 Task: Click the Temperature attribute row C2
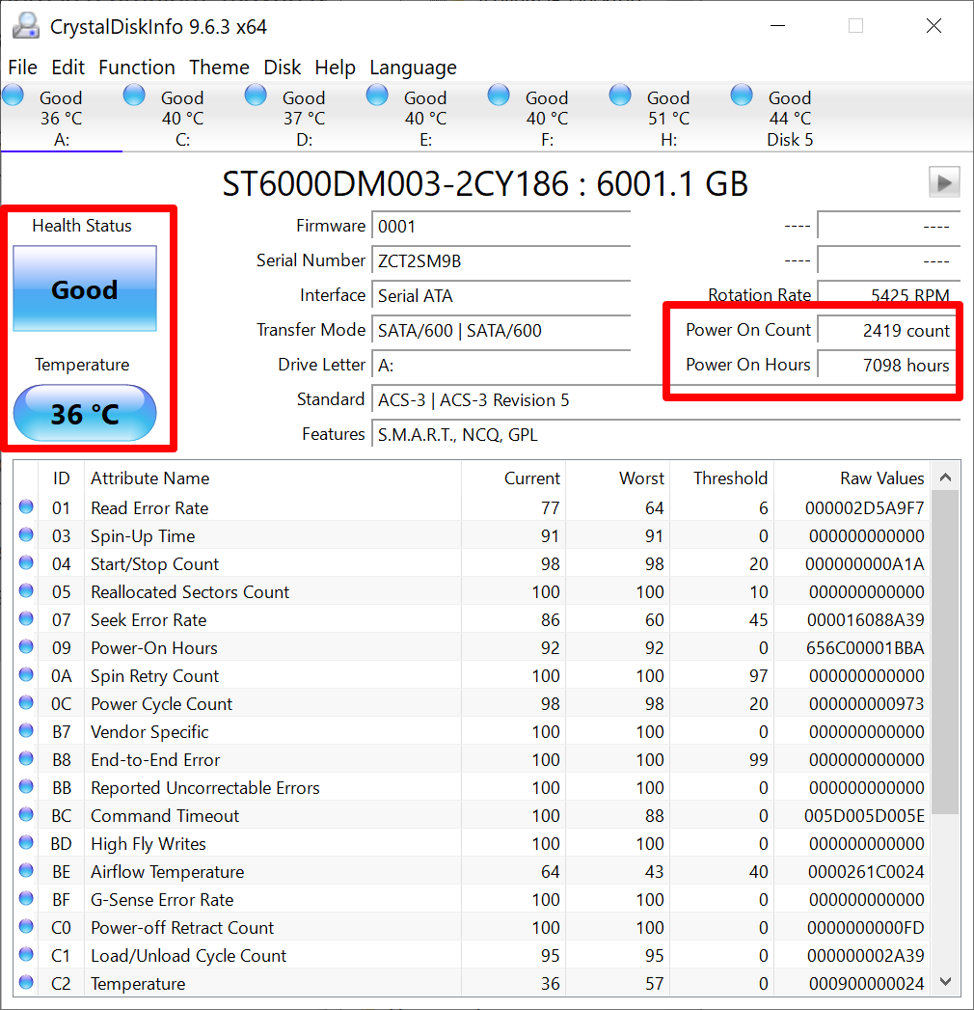[x=472, y=984]
